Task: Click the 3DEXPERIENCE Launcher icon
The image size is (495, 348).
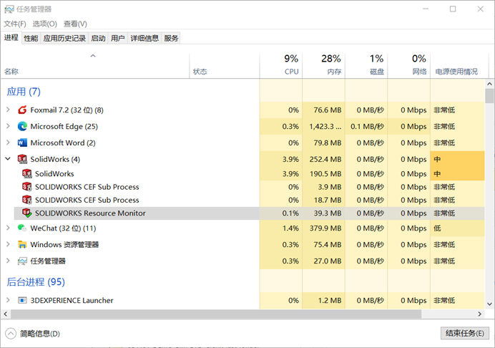Action: [x=22, y=300]
